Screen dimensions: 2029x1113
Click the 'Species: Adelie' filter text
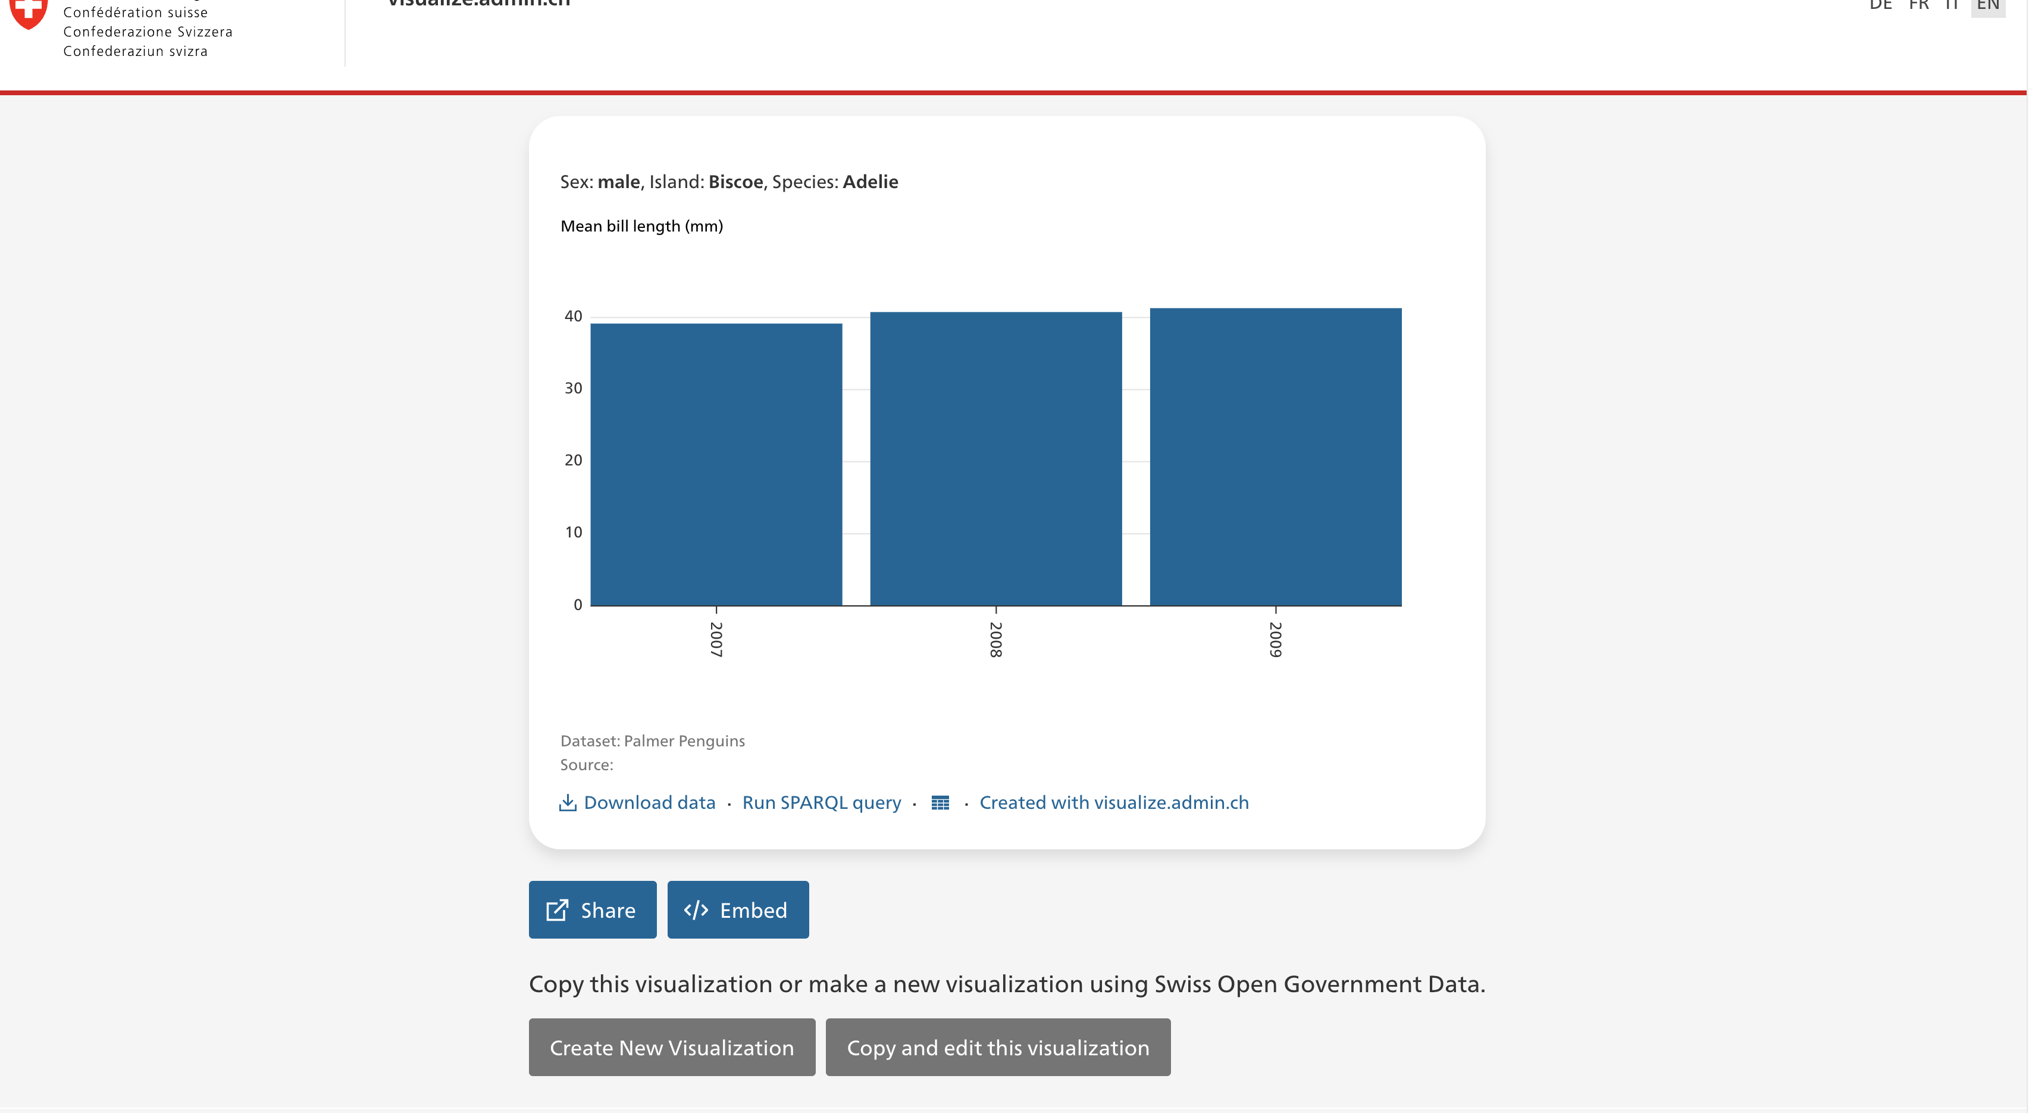pos(835,182)
